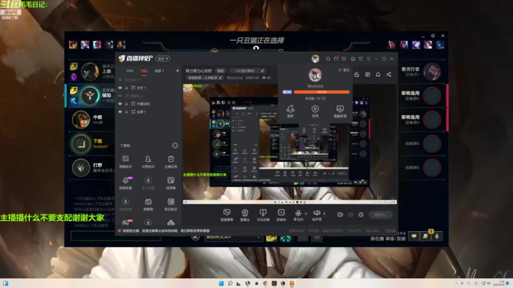The width and height of the screenshot is (513, 288).
Task: Click the League client chat input field
Action: [116, 236]
